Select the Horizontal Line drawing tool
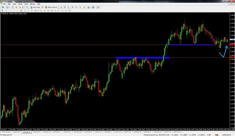The height and width of the screenshot is (136, 235). [14, 10]
